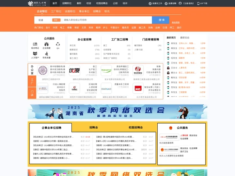Select the 工厂职位 search tab
235x176 pixels.
(56, 11)
